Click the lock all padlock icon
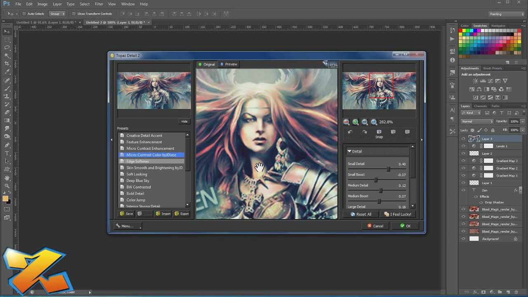The height and width of the screenshot is (297, 528). click(x=493, y=130)
